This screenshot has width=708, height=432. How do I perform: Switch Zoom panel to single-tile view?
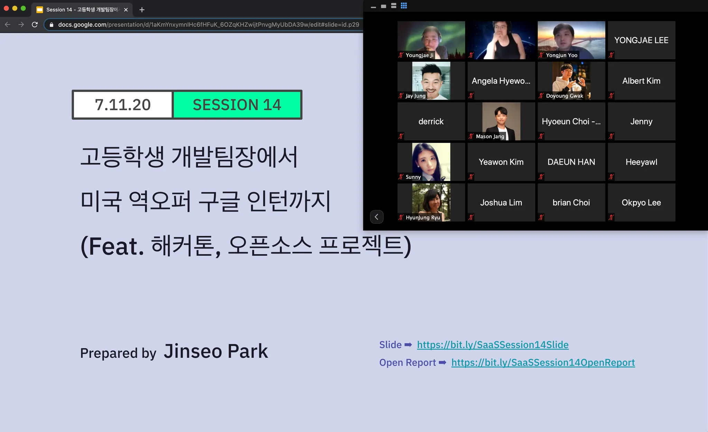pyautogui.click(x=383, y=6)
